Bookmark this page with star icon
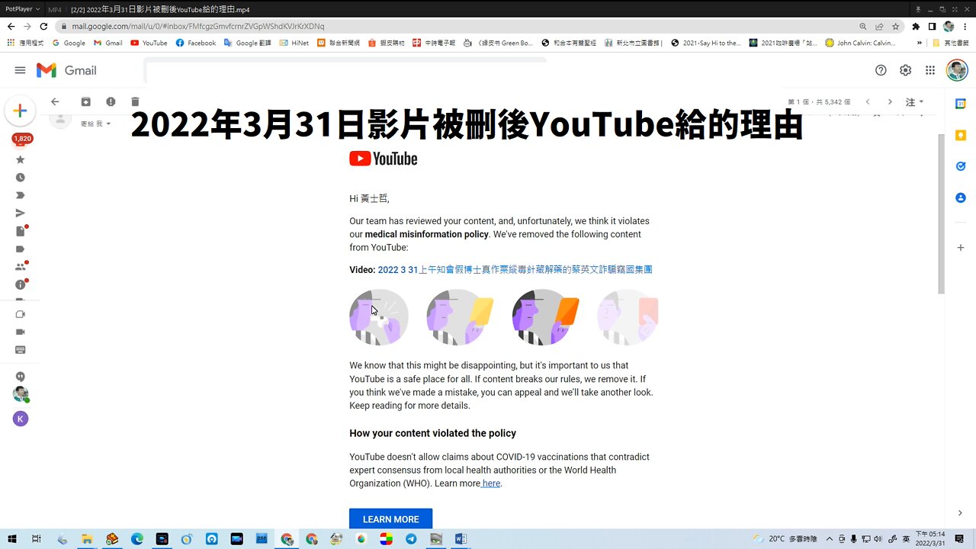The image size is (976, 549). (895, 26)
